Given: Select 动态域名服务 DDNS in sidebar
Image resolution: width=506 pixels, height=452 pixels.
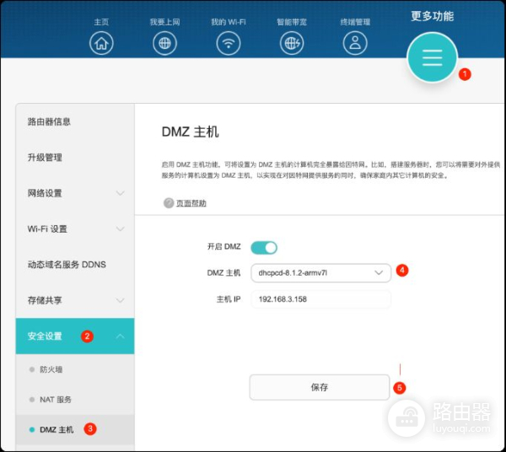Looking at the screenshot, I should (67, 265).
